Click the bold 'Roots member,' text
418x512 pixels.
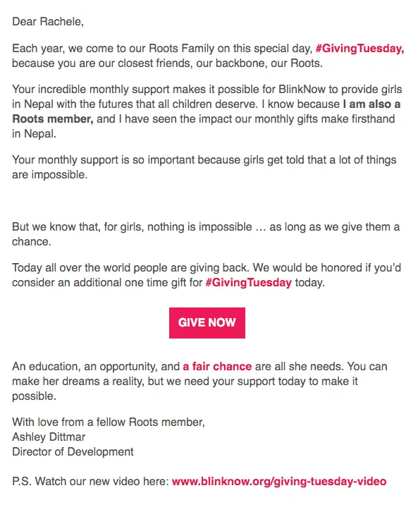click(x=53, y=119)
